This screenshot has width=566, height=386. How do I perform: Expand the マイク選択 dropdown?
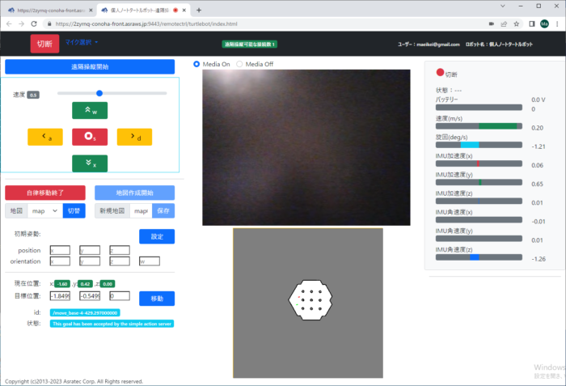(82, 42)
